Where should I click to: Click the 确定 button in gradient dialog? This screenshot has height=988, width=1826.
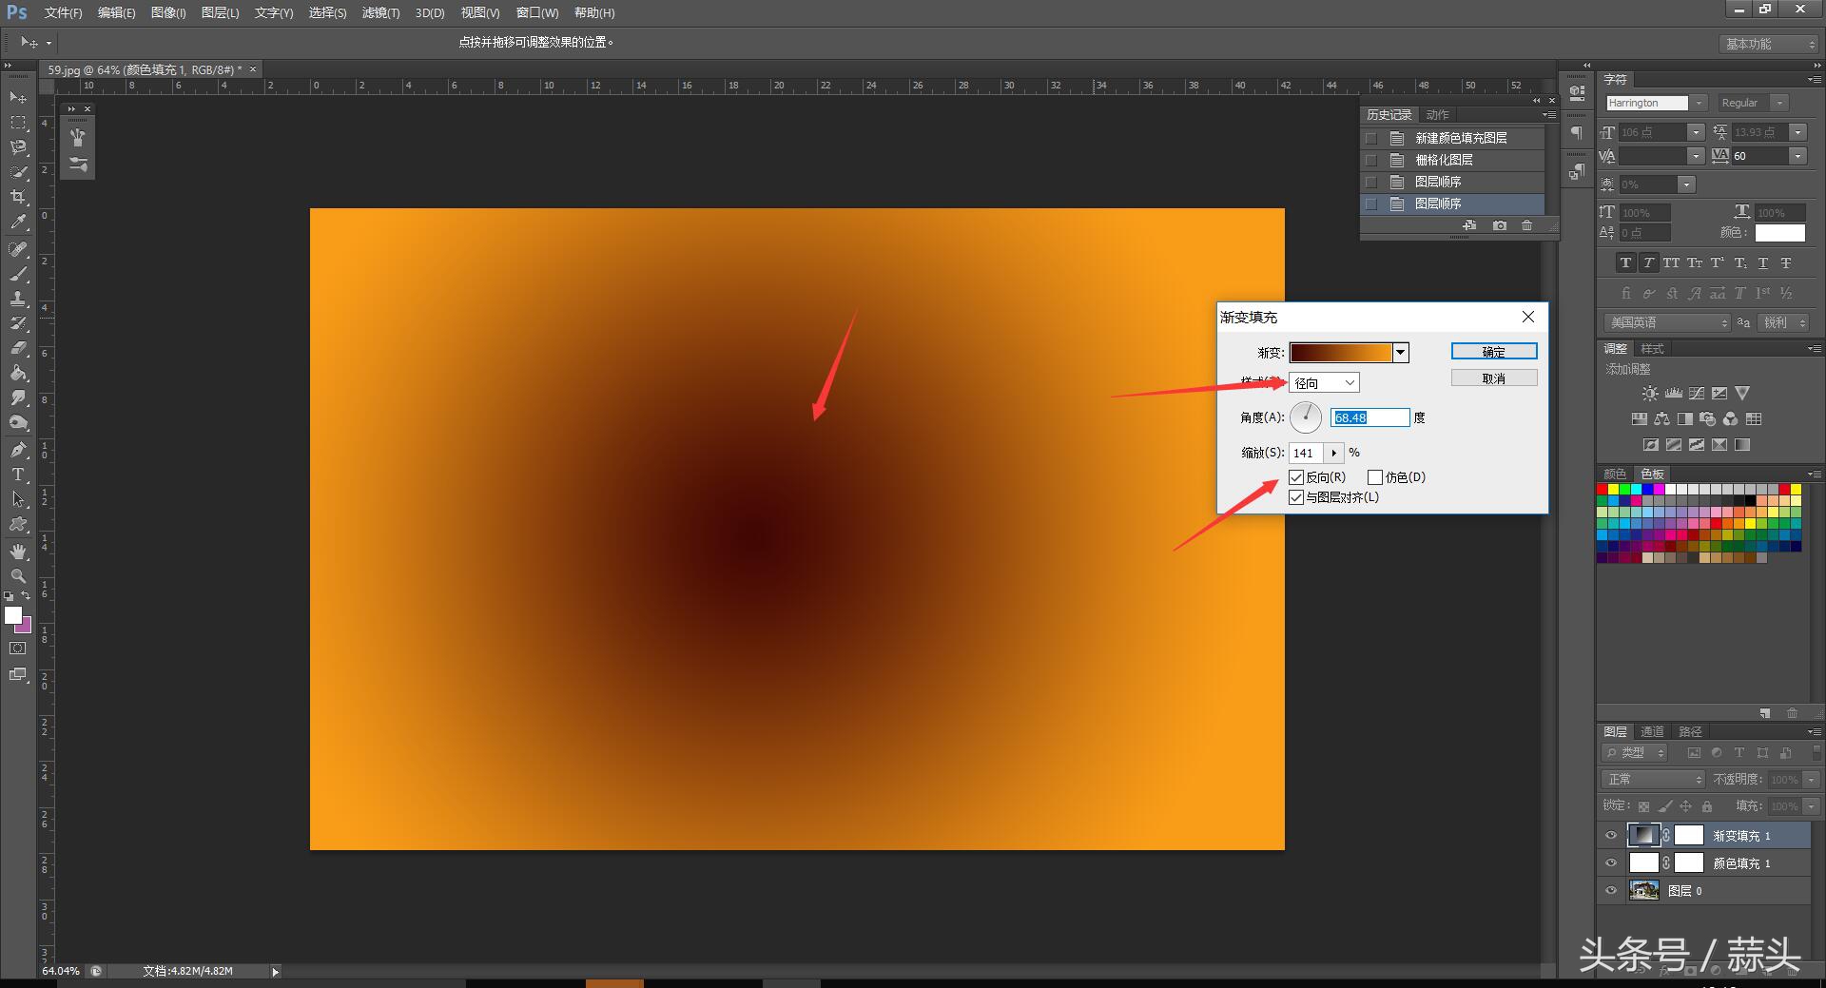[x=1493, y=352]
